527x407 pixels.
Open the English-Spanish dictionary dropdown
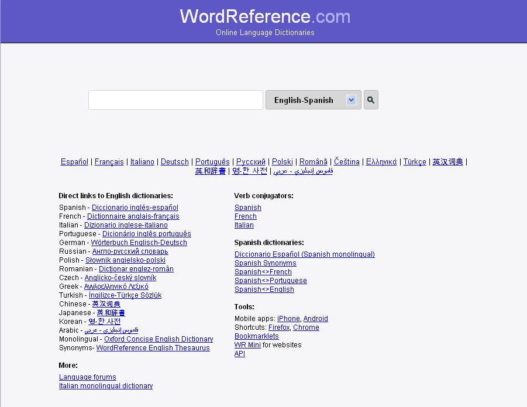[x=314, y=100]
